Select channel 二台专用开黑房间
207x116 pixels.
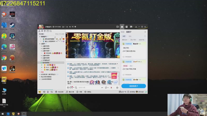pyautogui.click(x=46, y=79)
